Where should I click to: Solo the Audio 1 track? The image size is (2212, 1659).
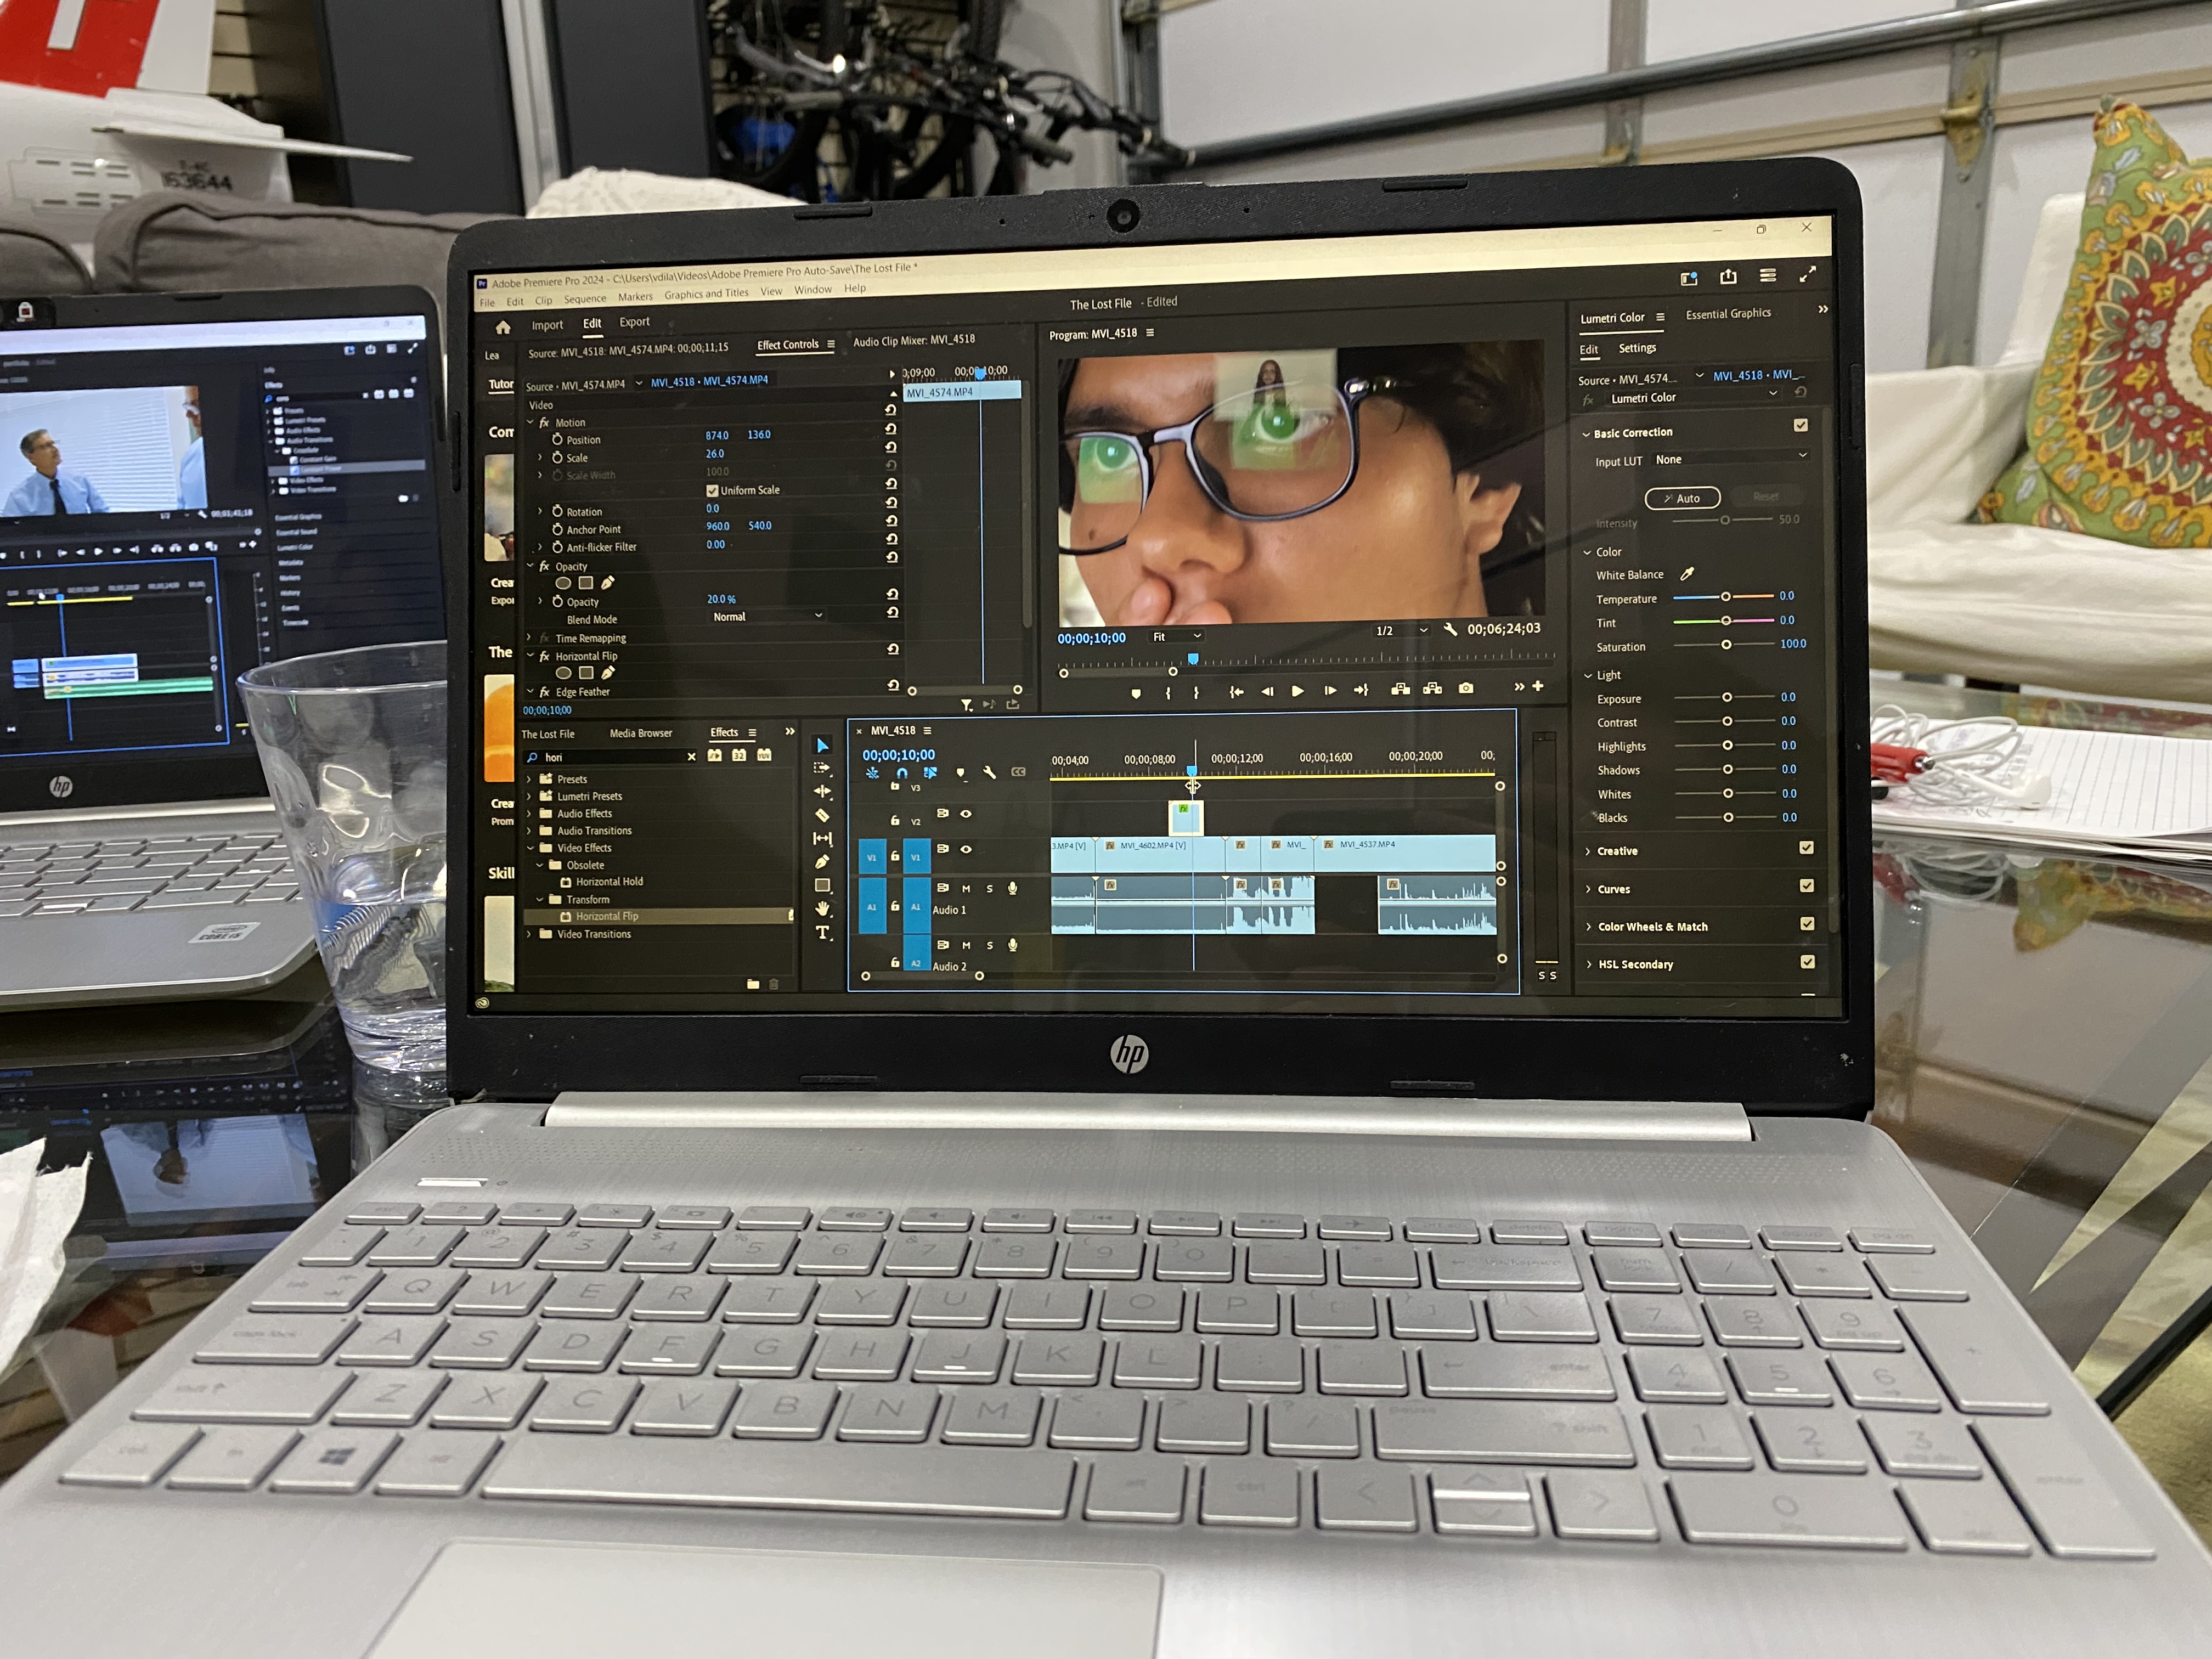point(990,889)
